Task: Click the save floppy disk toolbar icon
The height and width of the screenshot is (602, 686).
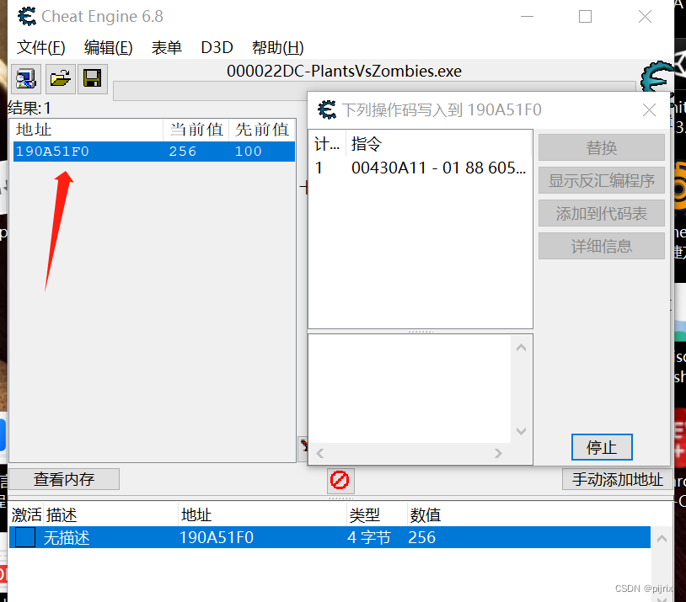Action: 93,79
